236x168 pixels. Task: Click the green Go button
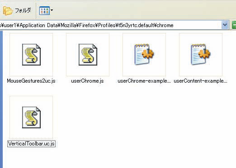coord(234,25)
